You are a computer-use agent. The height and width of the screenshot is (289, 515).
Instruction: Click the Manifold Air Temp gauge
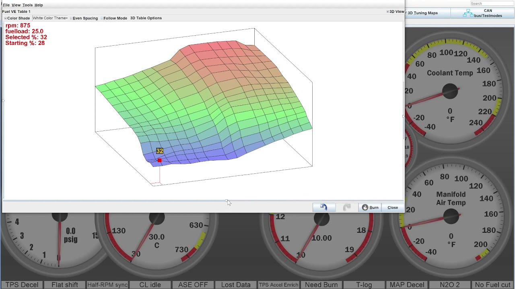[x=451, y=217]
